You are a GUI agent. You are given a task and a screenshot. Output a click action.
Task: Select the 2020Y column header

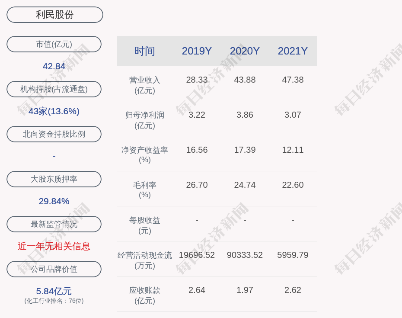click(245, 51)
